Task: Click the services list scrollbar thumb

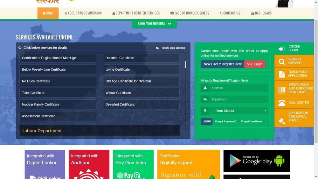Action: click(x=186, y=64)
